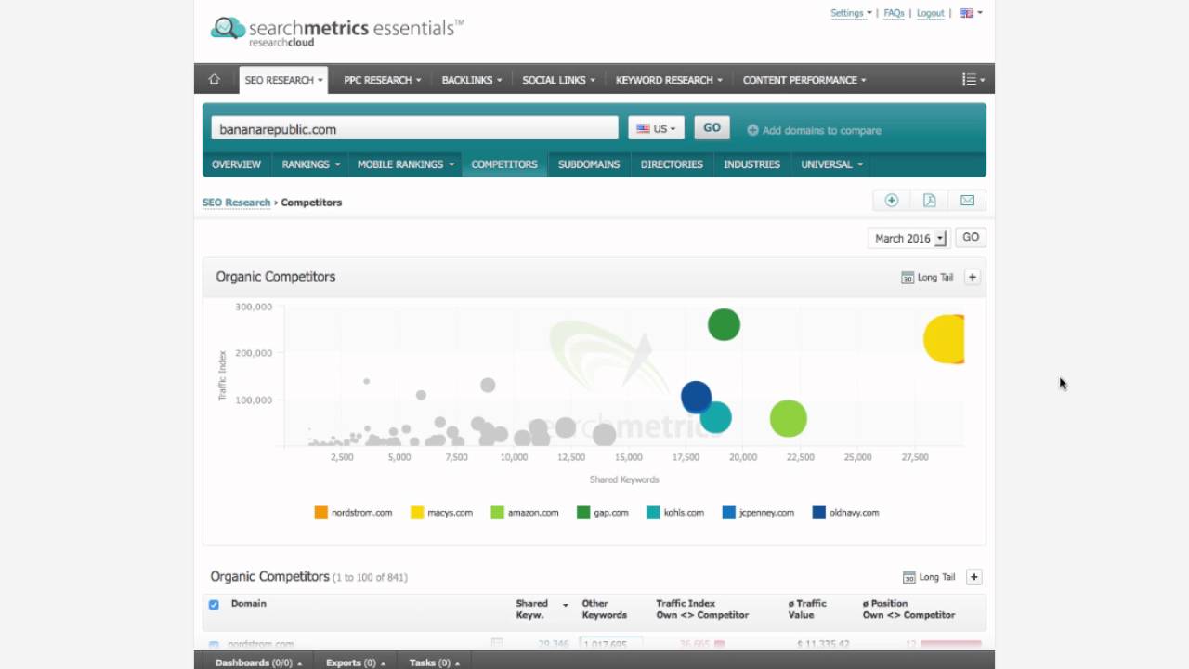The image size is (1189, 669).
Task: Click the SEO Research breadcrumb link
Action: [x=237, y=203]
